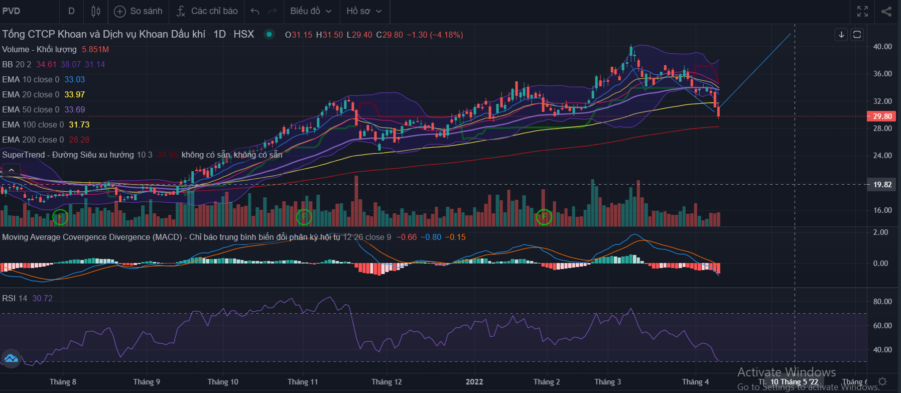Screen dimensions: 901x393
Task: Click the PVD symbol search field
Action: 29,11
